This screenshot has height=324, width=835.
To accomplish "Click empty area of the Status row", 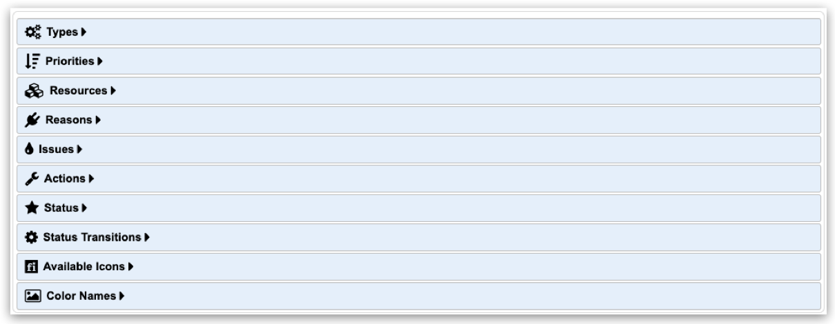I will coord(449,208).
